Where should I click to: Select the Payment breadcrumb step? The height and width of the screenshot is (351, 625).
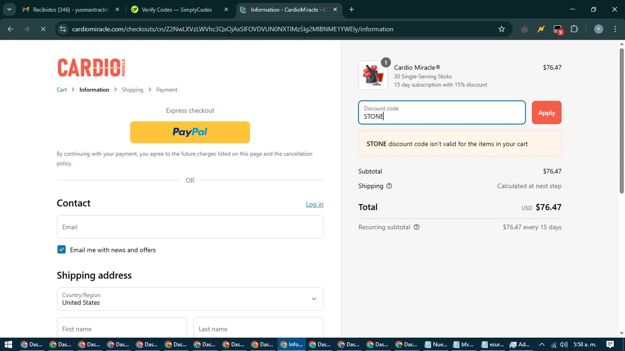[167, 90]
